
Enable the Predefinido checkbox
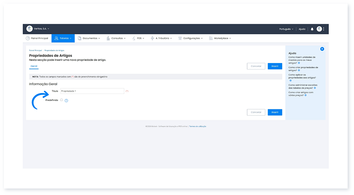pos(62,100)
